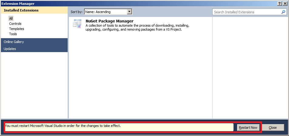
Task: Click the Close button at the bottom
Action: [273, 128]
